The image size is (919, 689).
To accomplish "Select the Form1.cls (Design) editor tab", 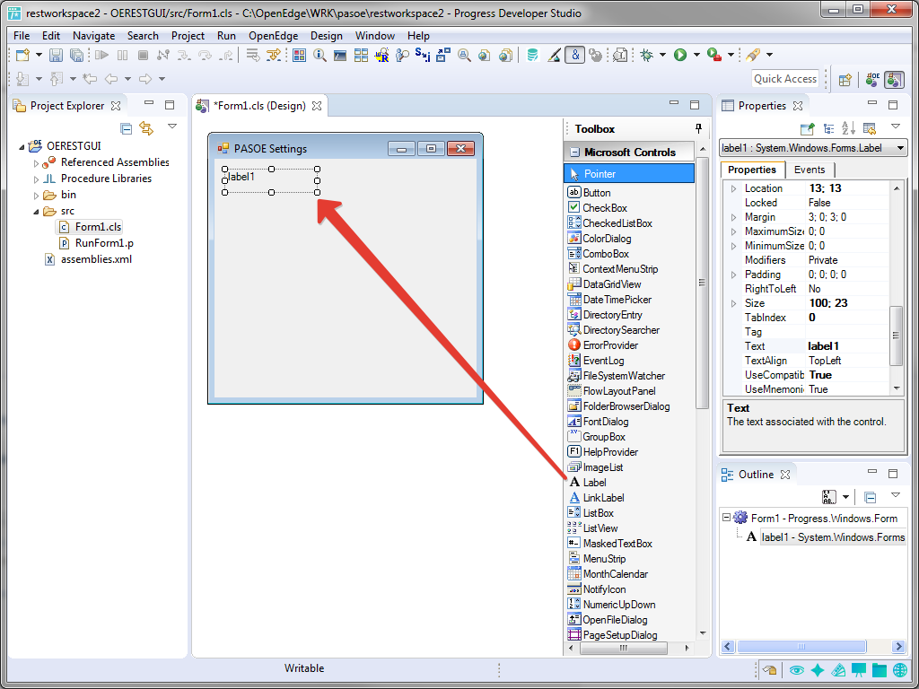I will (259, 106).
